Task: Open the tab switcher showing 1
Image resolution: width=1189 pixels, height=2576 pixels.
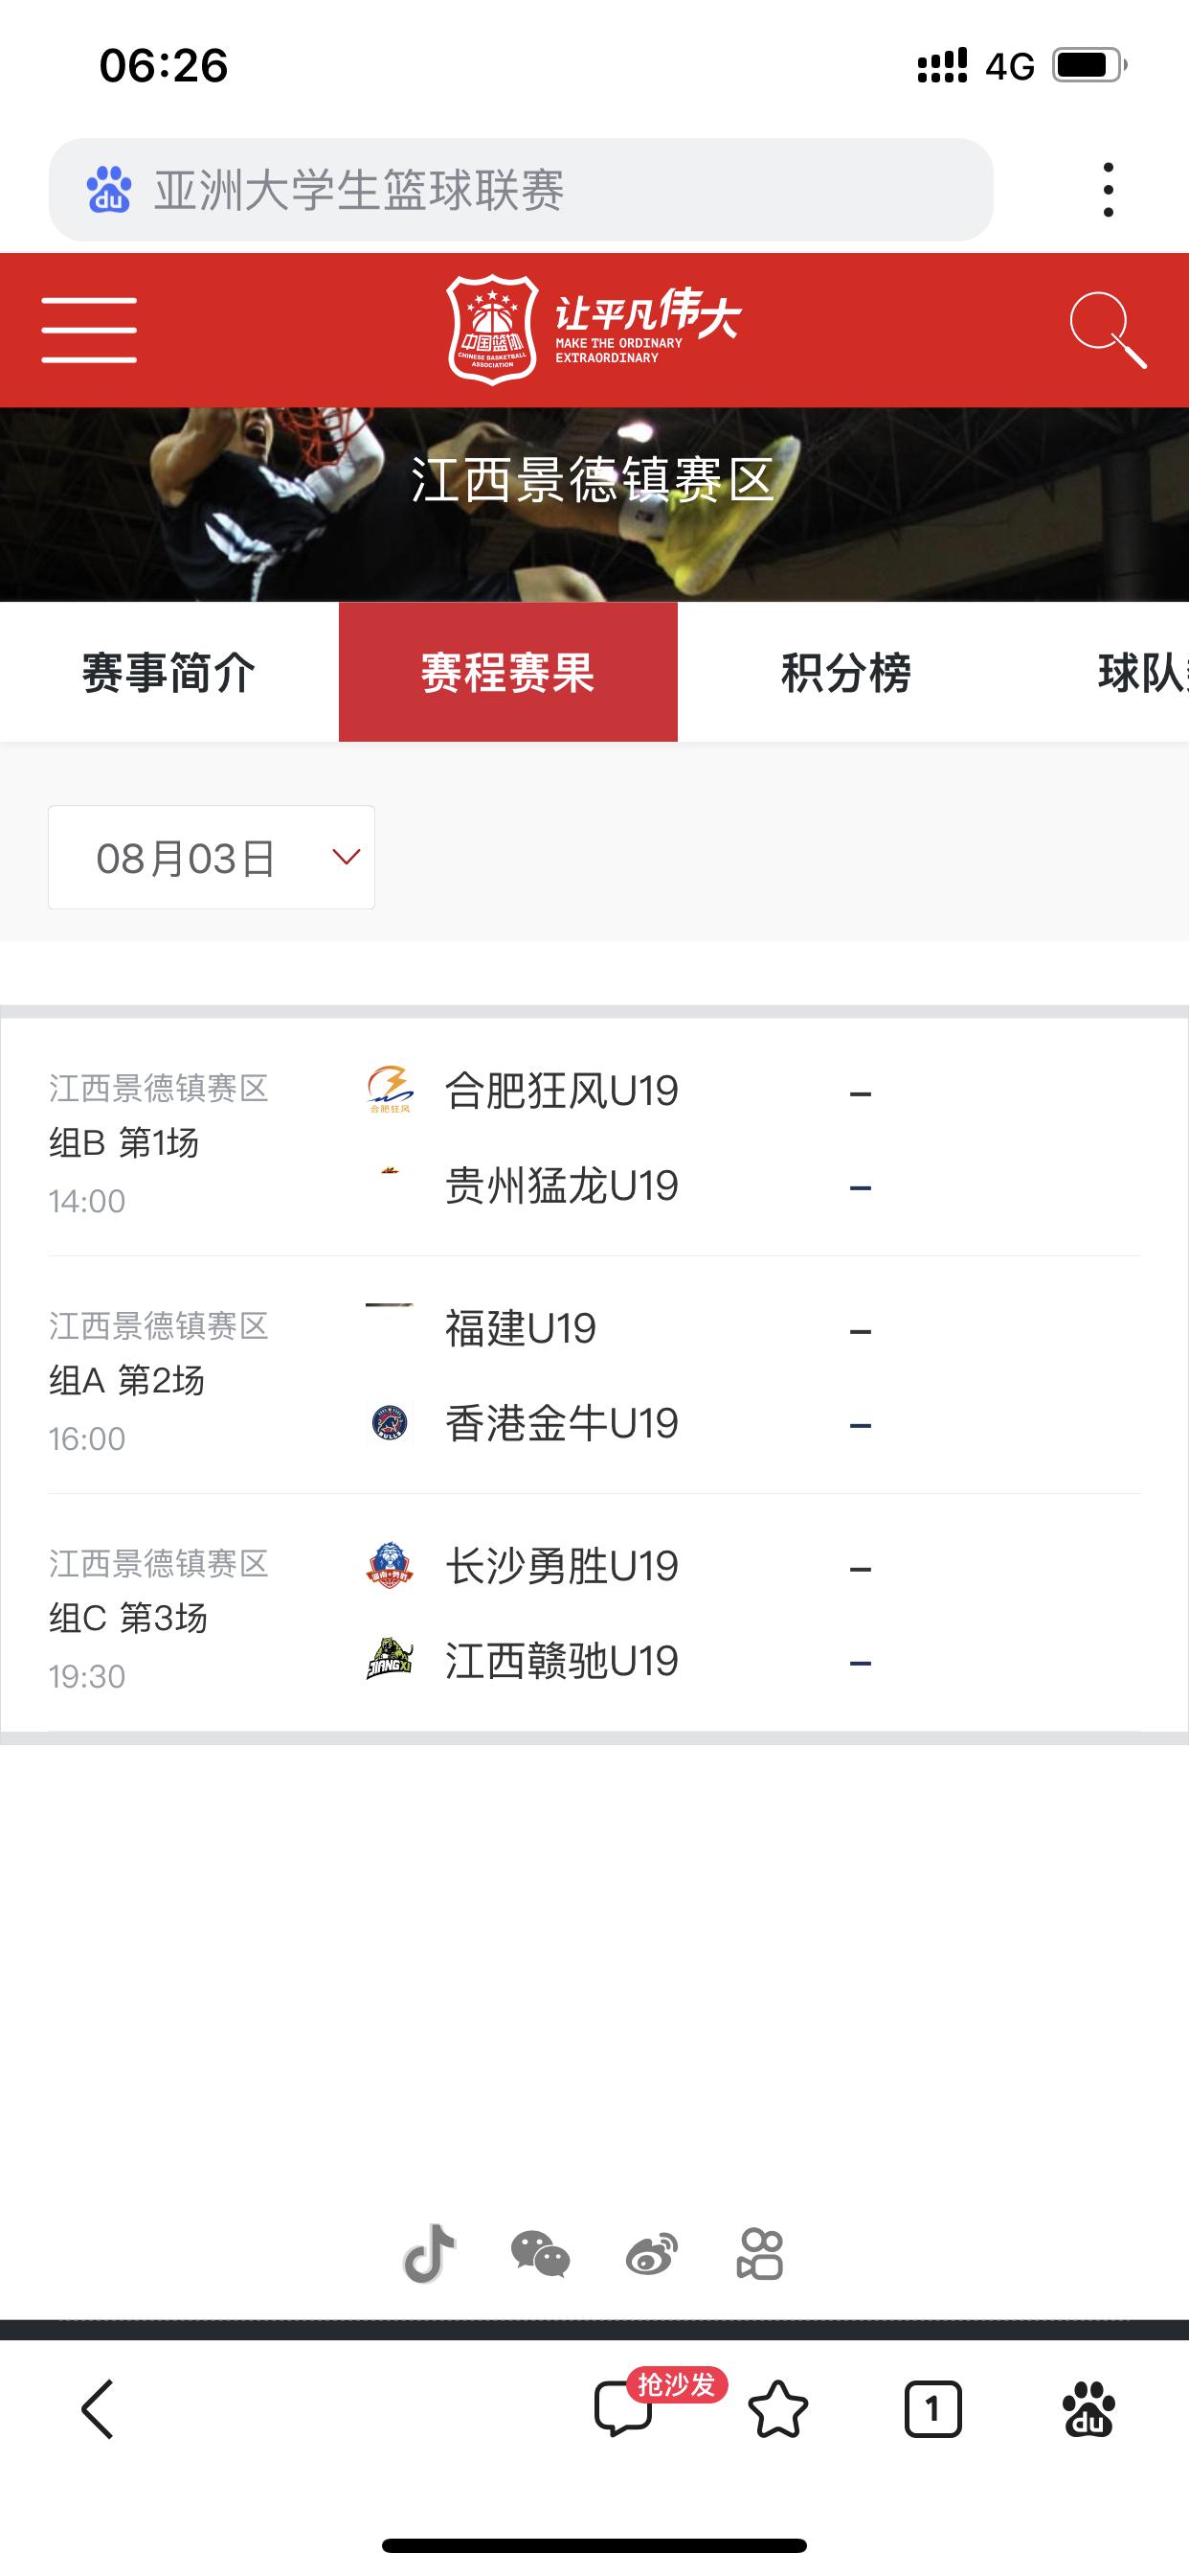Action: (x=932, y=2409)
